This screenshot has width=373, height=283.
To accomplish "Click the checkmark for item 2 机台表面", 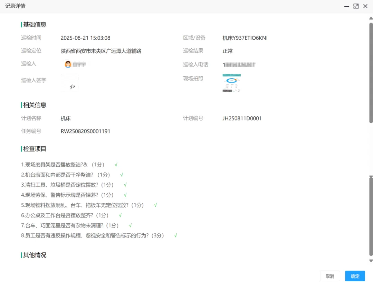I will [122, 175].
